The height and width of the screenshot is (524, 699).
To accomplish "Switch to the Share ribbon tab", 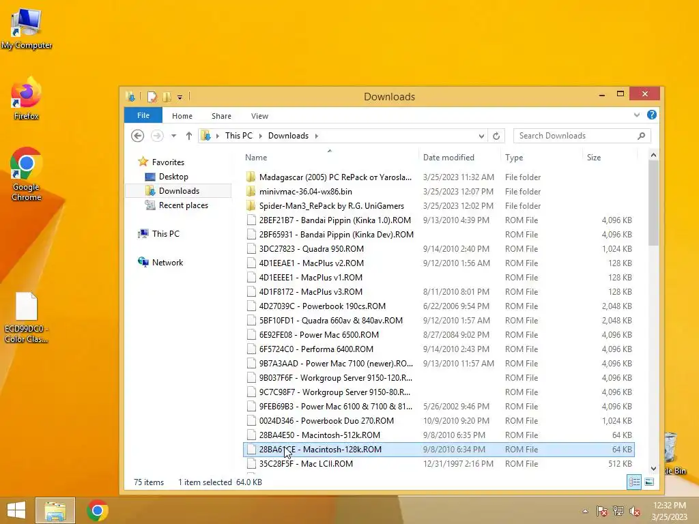I will 222,116.
